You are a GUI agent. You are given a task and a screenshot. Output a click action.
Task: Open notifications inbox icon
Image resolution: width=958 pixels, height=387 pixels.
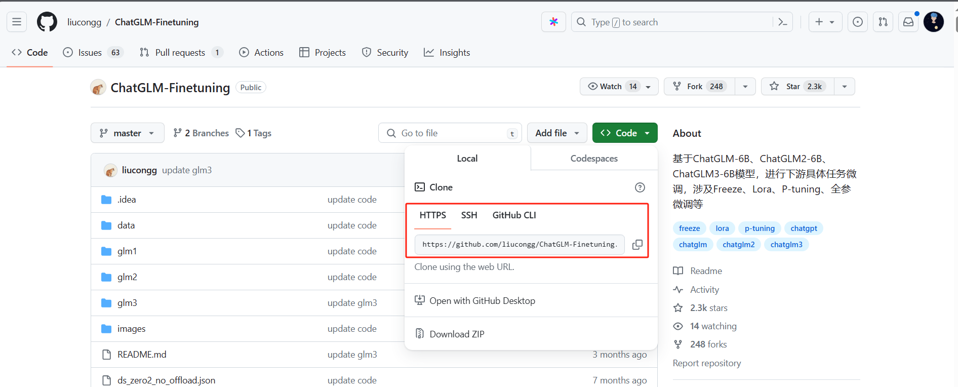(x=908, y=22)
